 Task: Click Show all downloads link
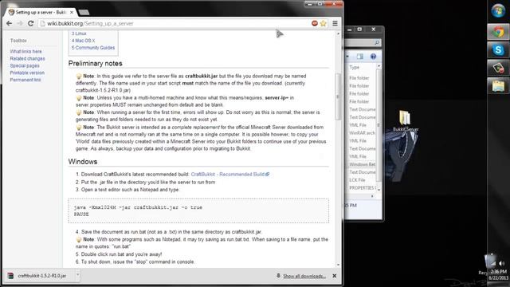304,277
